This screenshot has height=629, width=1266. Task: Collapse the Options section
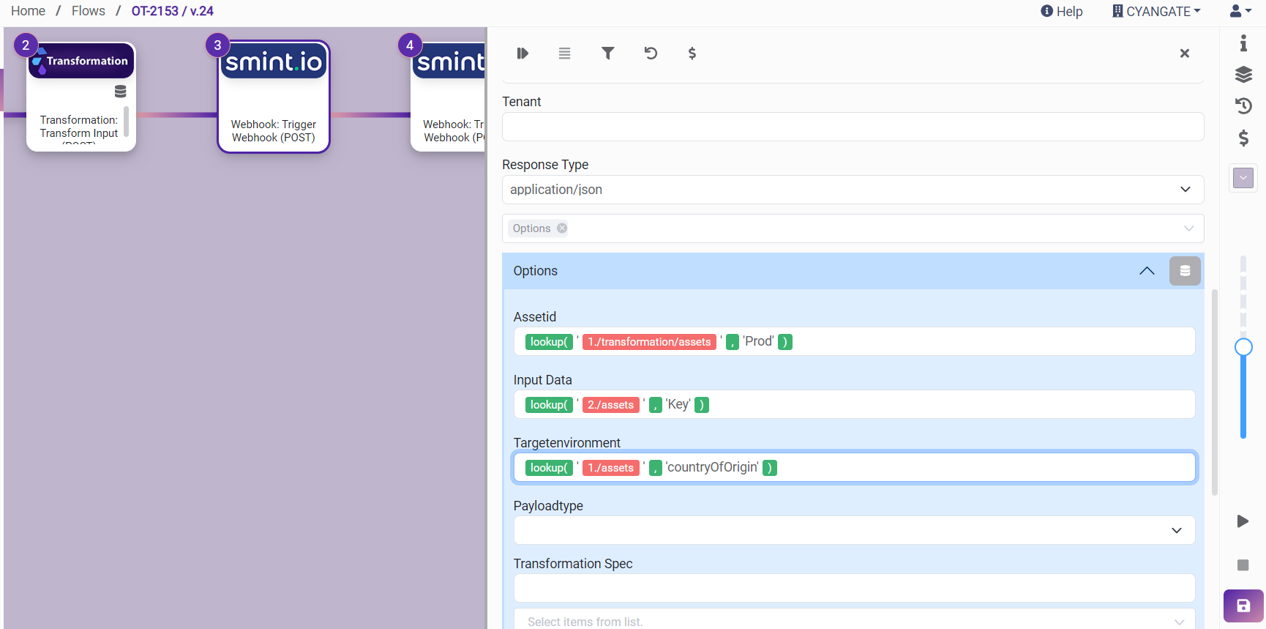pyautogui.click(x=1147, y=271)
